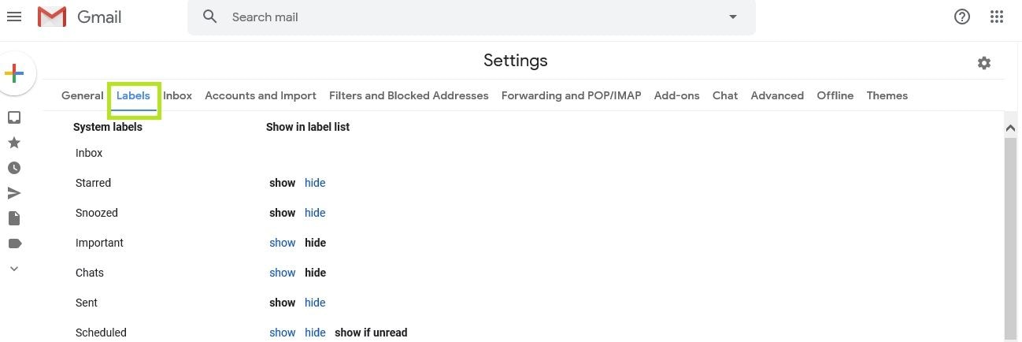This screenshot has height=342, width=1022.
Task: Open the main menu hamburger icon
Action: click(x=14, y=17)
